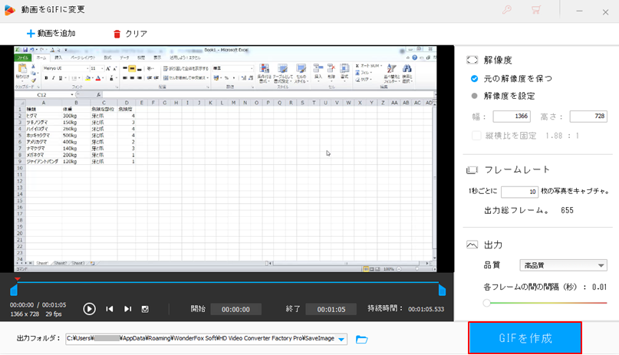This screenshot has width=619, height=355.
Task: Step to the previous frame
Action: tap(110, 309)
